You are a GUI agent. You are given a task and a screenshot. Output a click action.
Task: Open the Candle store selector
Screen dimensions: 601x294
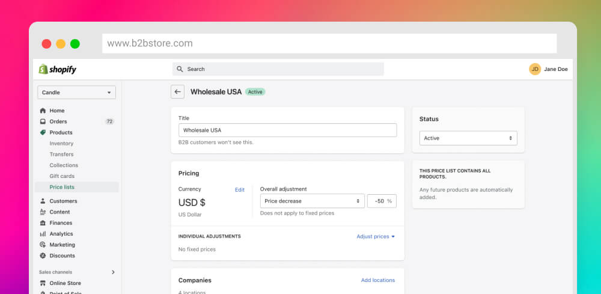(77, 93)
